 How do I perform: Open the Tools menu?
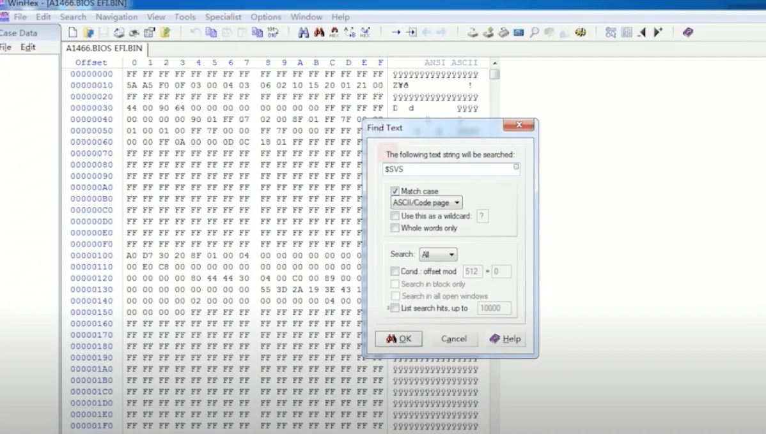click(185, 17)
